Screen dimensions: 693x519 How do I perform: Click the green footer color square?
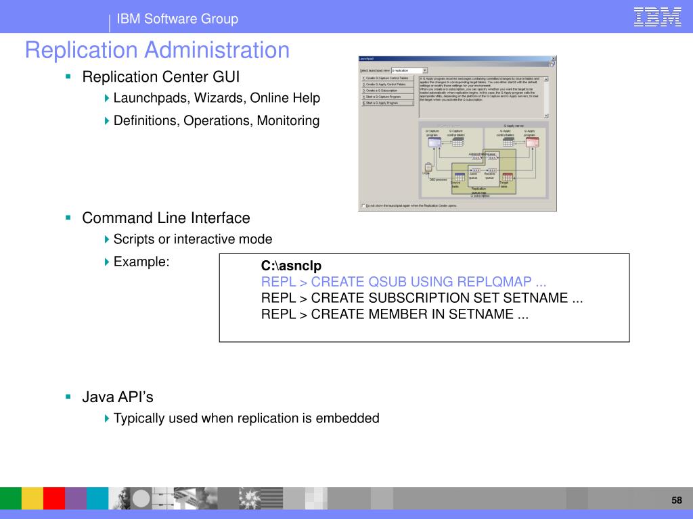coord(11,499)
